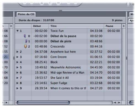Select the Meanwhile Astronomic title
135x106 pixels.
(x=66, y=67)
